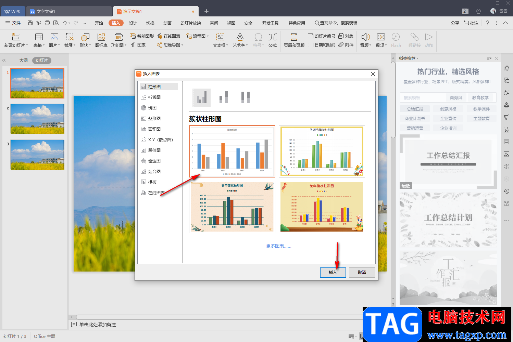Click the 公式 tool
Viewport: 513px width, 342px height.
pyautogui.click(x=273, y=40)
